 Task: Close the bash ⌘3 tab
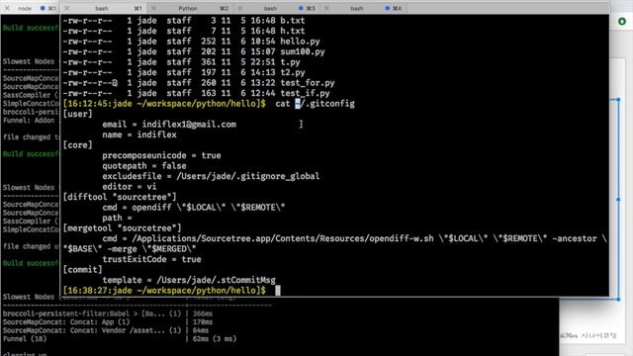tap(240, 8)
